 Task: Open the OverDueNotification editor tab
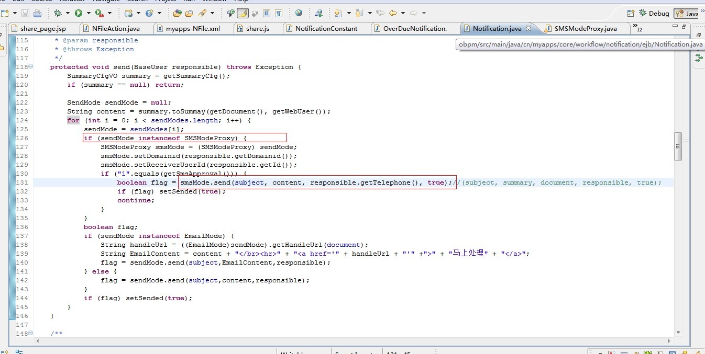click(x=415, y=28)
